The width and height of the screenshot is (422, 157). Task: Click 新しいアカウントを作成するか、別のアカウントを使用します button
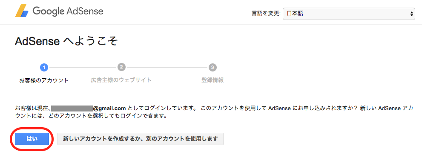tap(140, 139)
